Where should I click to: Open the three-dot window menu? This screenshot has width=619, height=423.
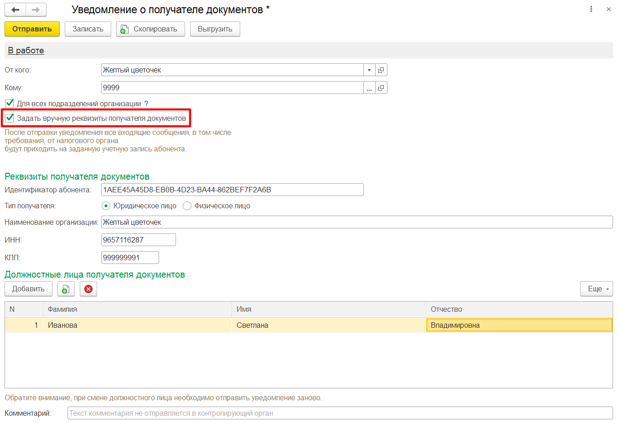[591, 9]
